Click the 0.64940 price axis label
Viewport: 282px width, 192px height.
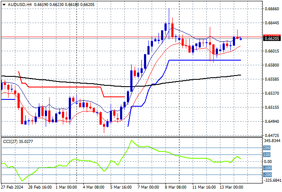point(271,122)
